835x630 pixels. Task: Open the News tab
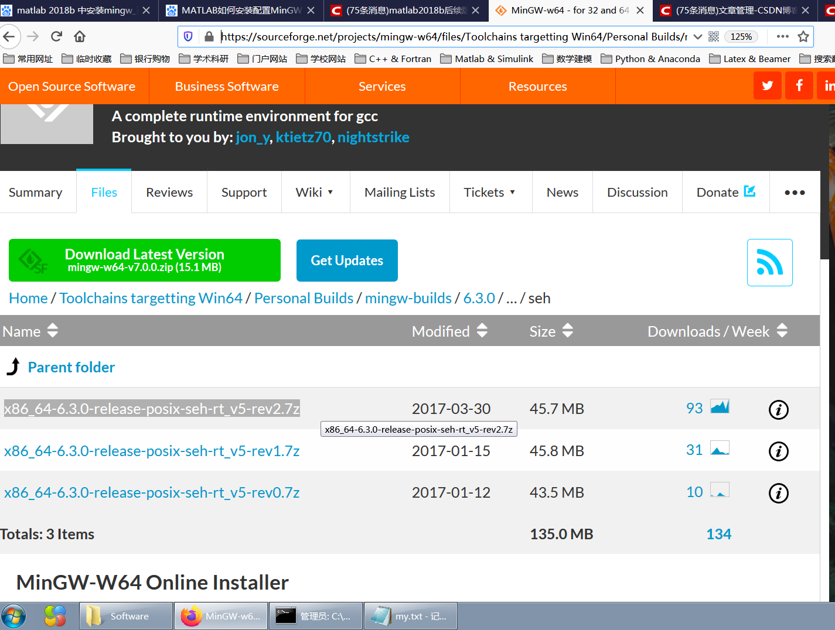click(563, 192)
